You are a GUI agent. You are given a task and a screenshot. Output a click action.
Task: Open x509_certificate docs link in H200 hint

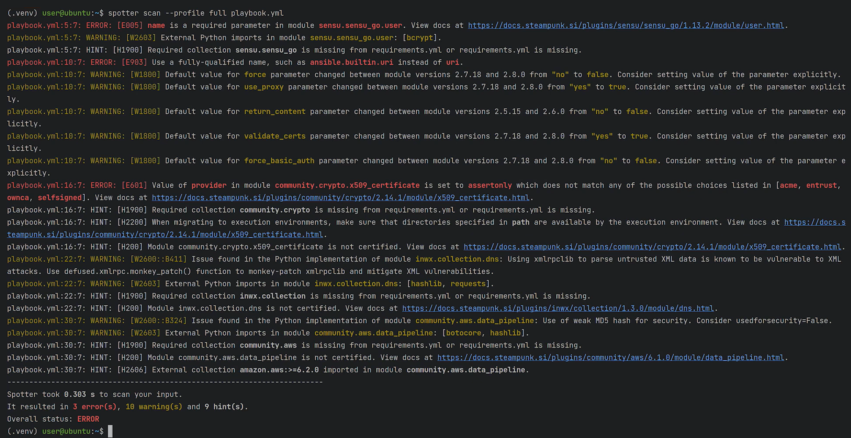pos(652,247)
